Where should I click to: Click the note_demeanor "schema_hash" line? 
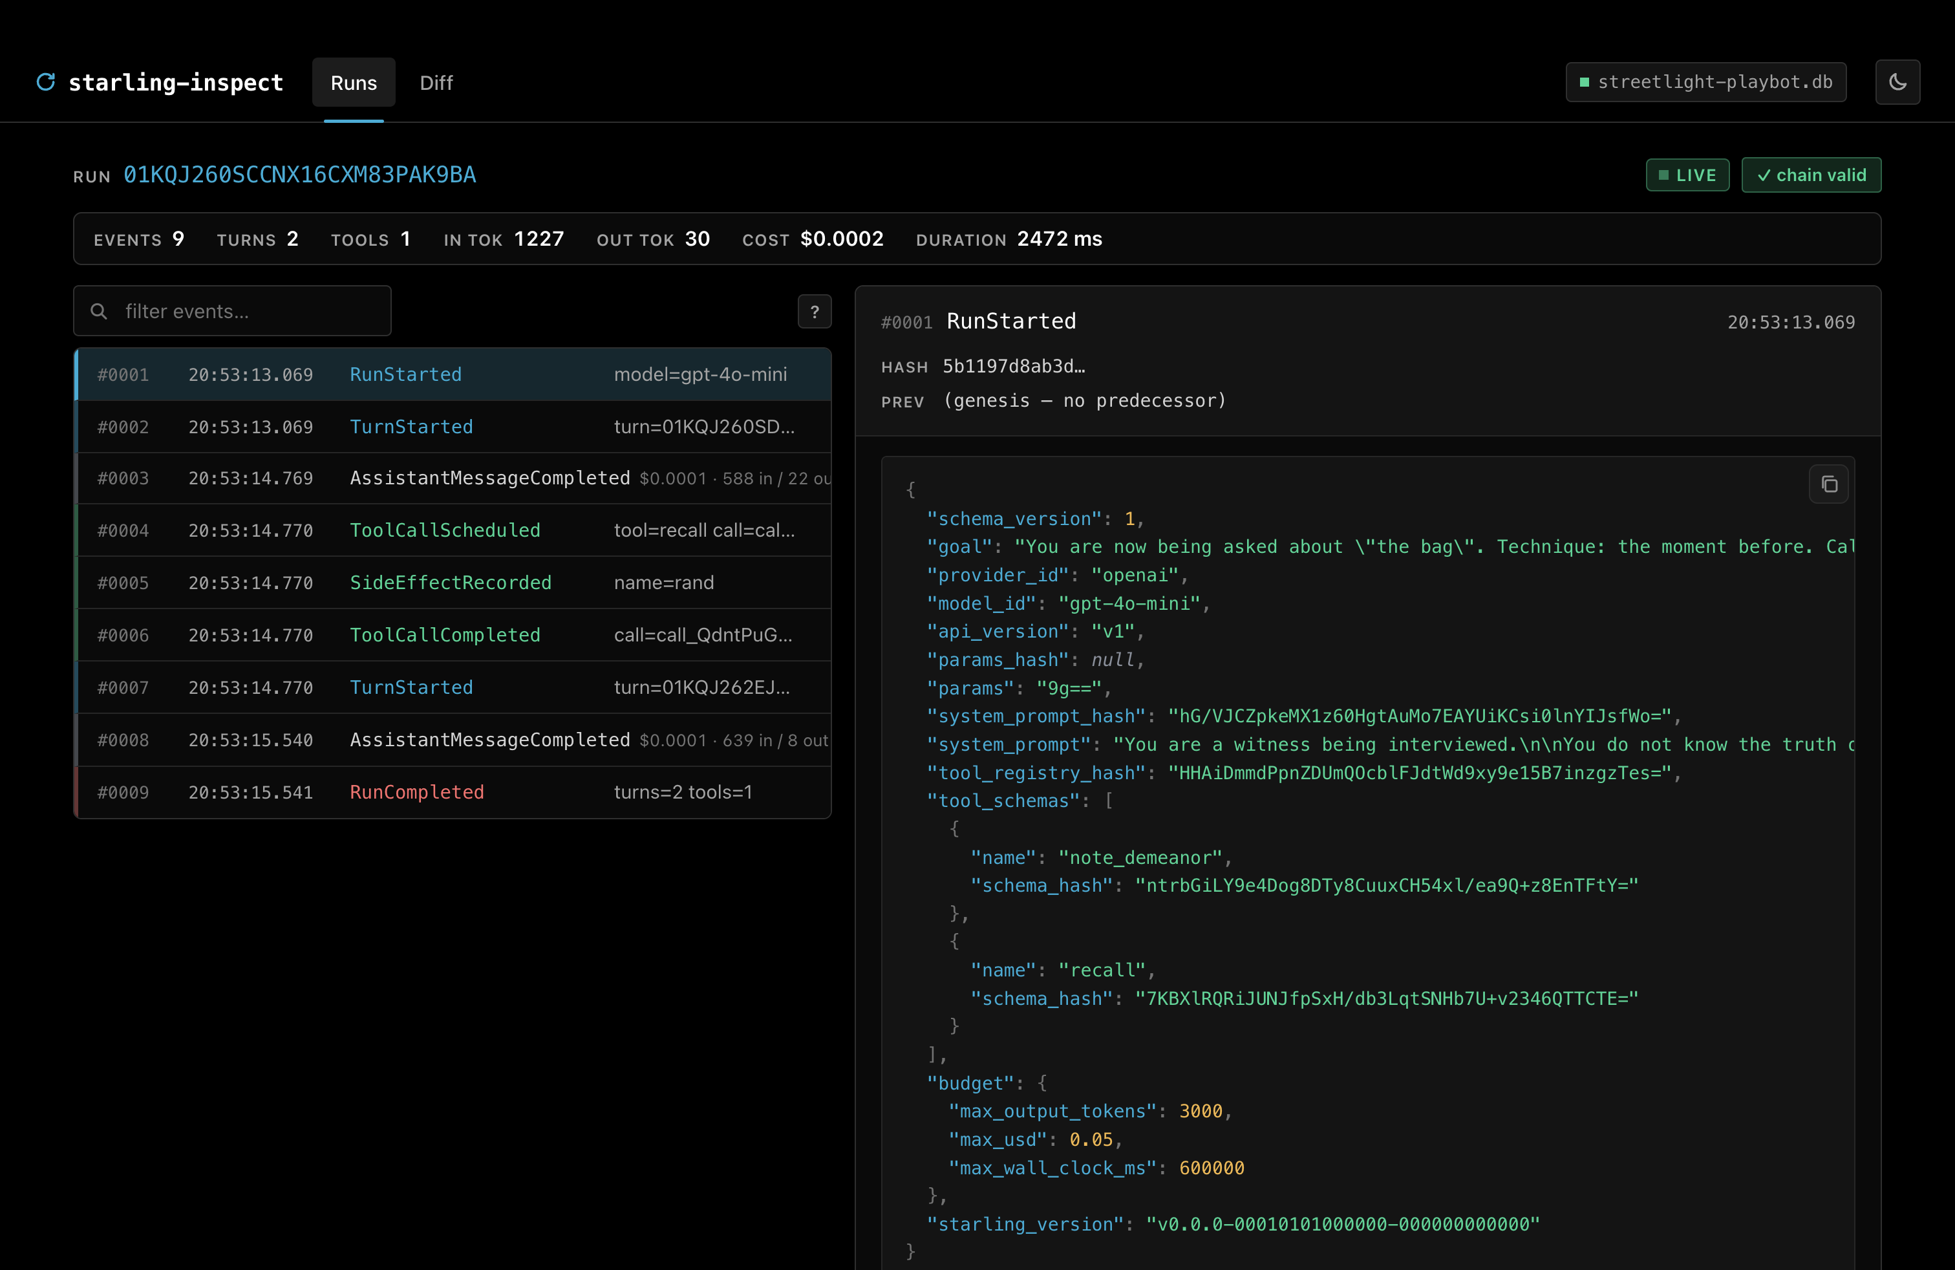click(x=1305, y=885)
